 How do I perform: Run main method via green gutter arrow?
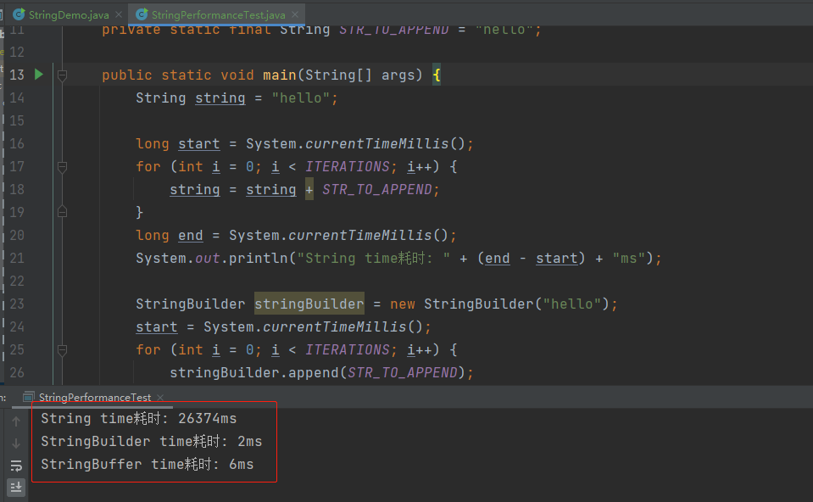[x=39, y=74]
